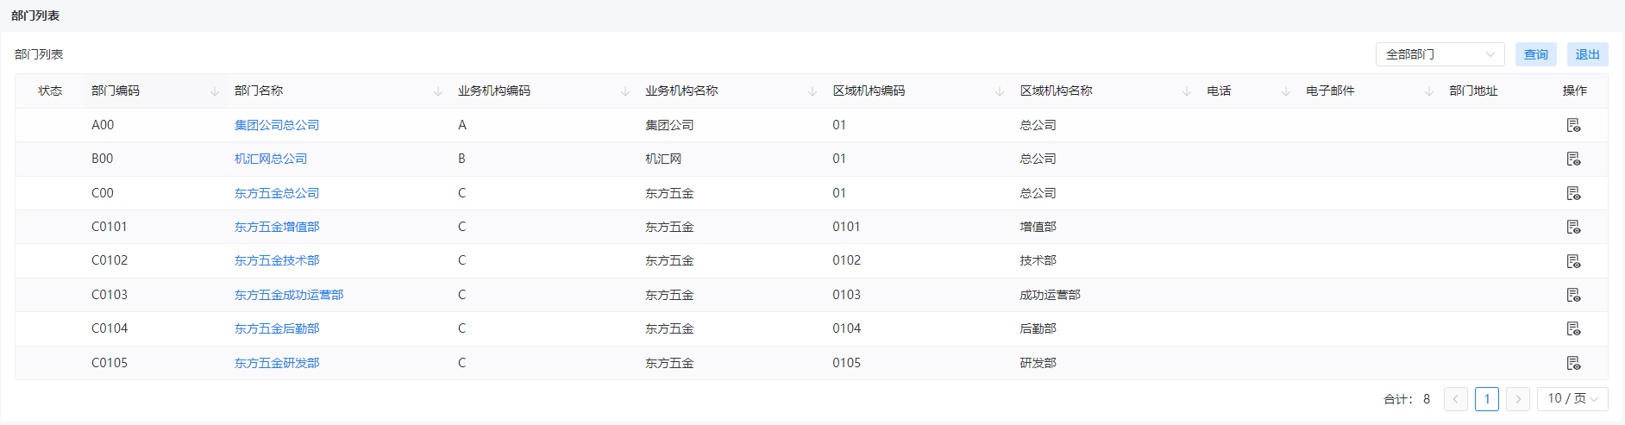The image size is (1625, 425).
Task: Open details icon for row A00
Action: 1573,125
